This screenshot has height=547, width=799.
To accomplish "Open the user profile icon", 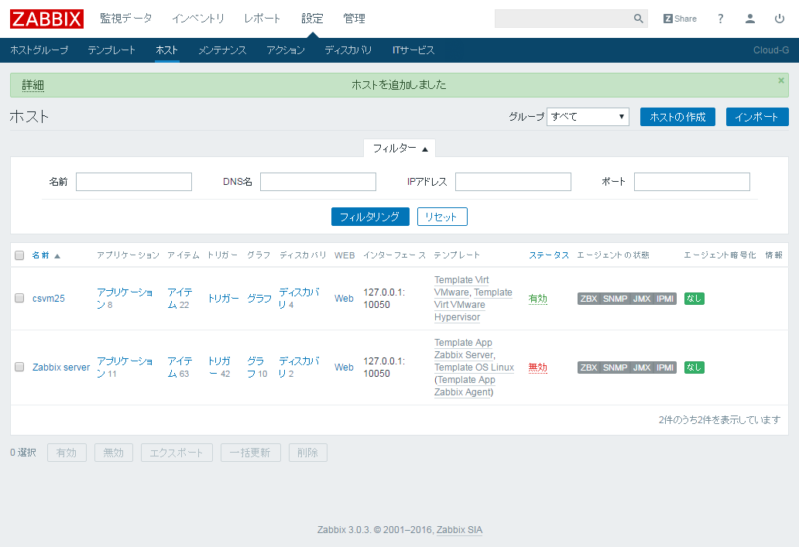I will pos(749,18).
